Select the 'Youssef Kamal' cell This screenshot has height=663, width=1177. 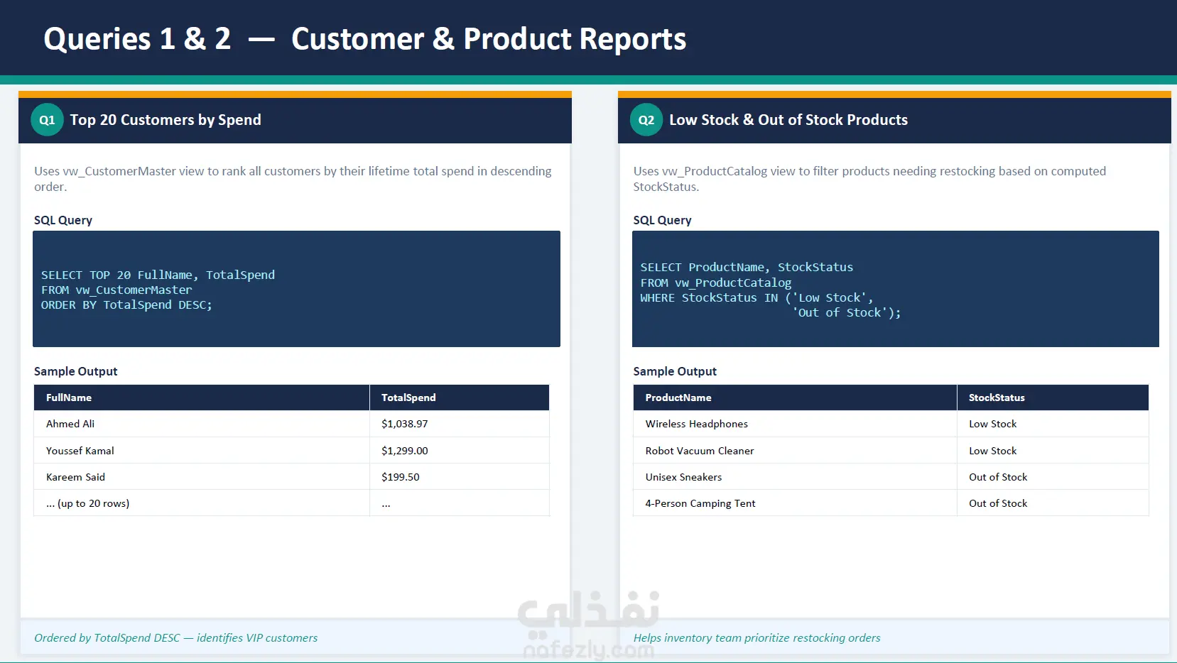click(202, 451)
